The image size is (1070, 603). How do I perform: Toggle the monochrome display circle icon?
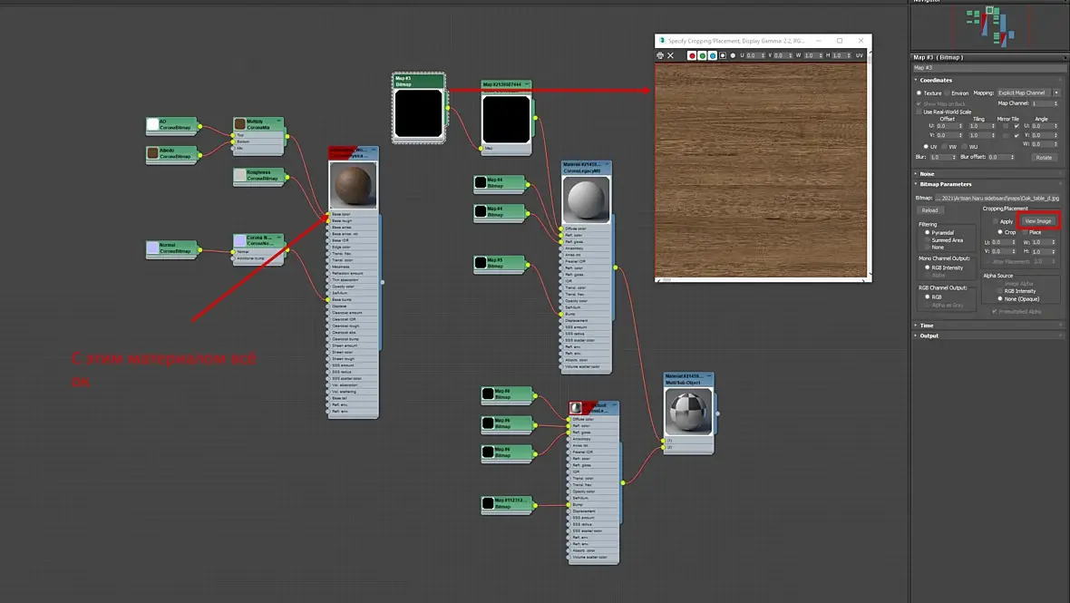point(733,55)
